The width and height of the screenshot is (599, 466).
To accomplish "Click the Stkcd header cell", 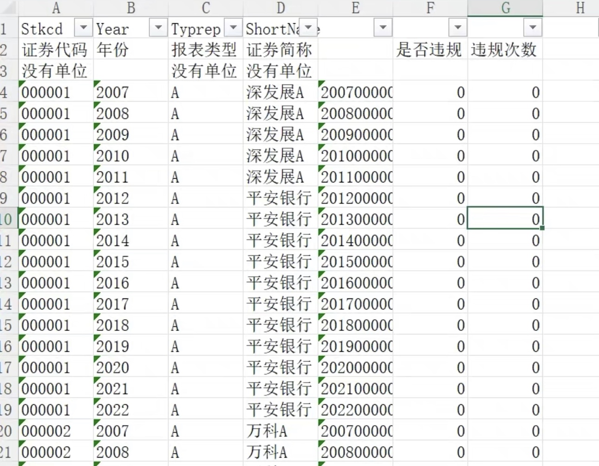I will tap(56, 28).
